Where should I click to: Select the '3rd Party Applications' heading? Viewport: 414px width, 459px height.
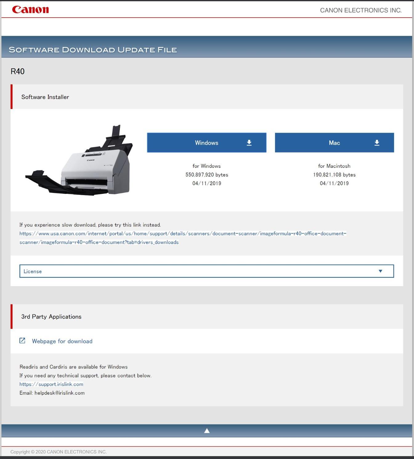[x=51, y=317]
